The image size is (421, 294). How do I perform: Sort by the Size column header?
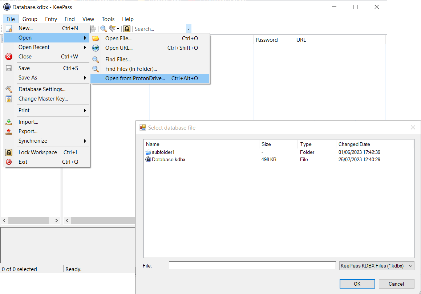279,144
